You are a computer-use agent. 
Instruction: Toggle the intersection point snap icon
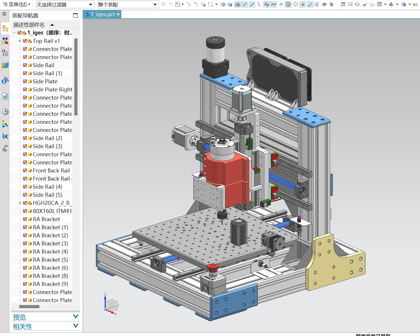pos(281,4)
